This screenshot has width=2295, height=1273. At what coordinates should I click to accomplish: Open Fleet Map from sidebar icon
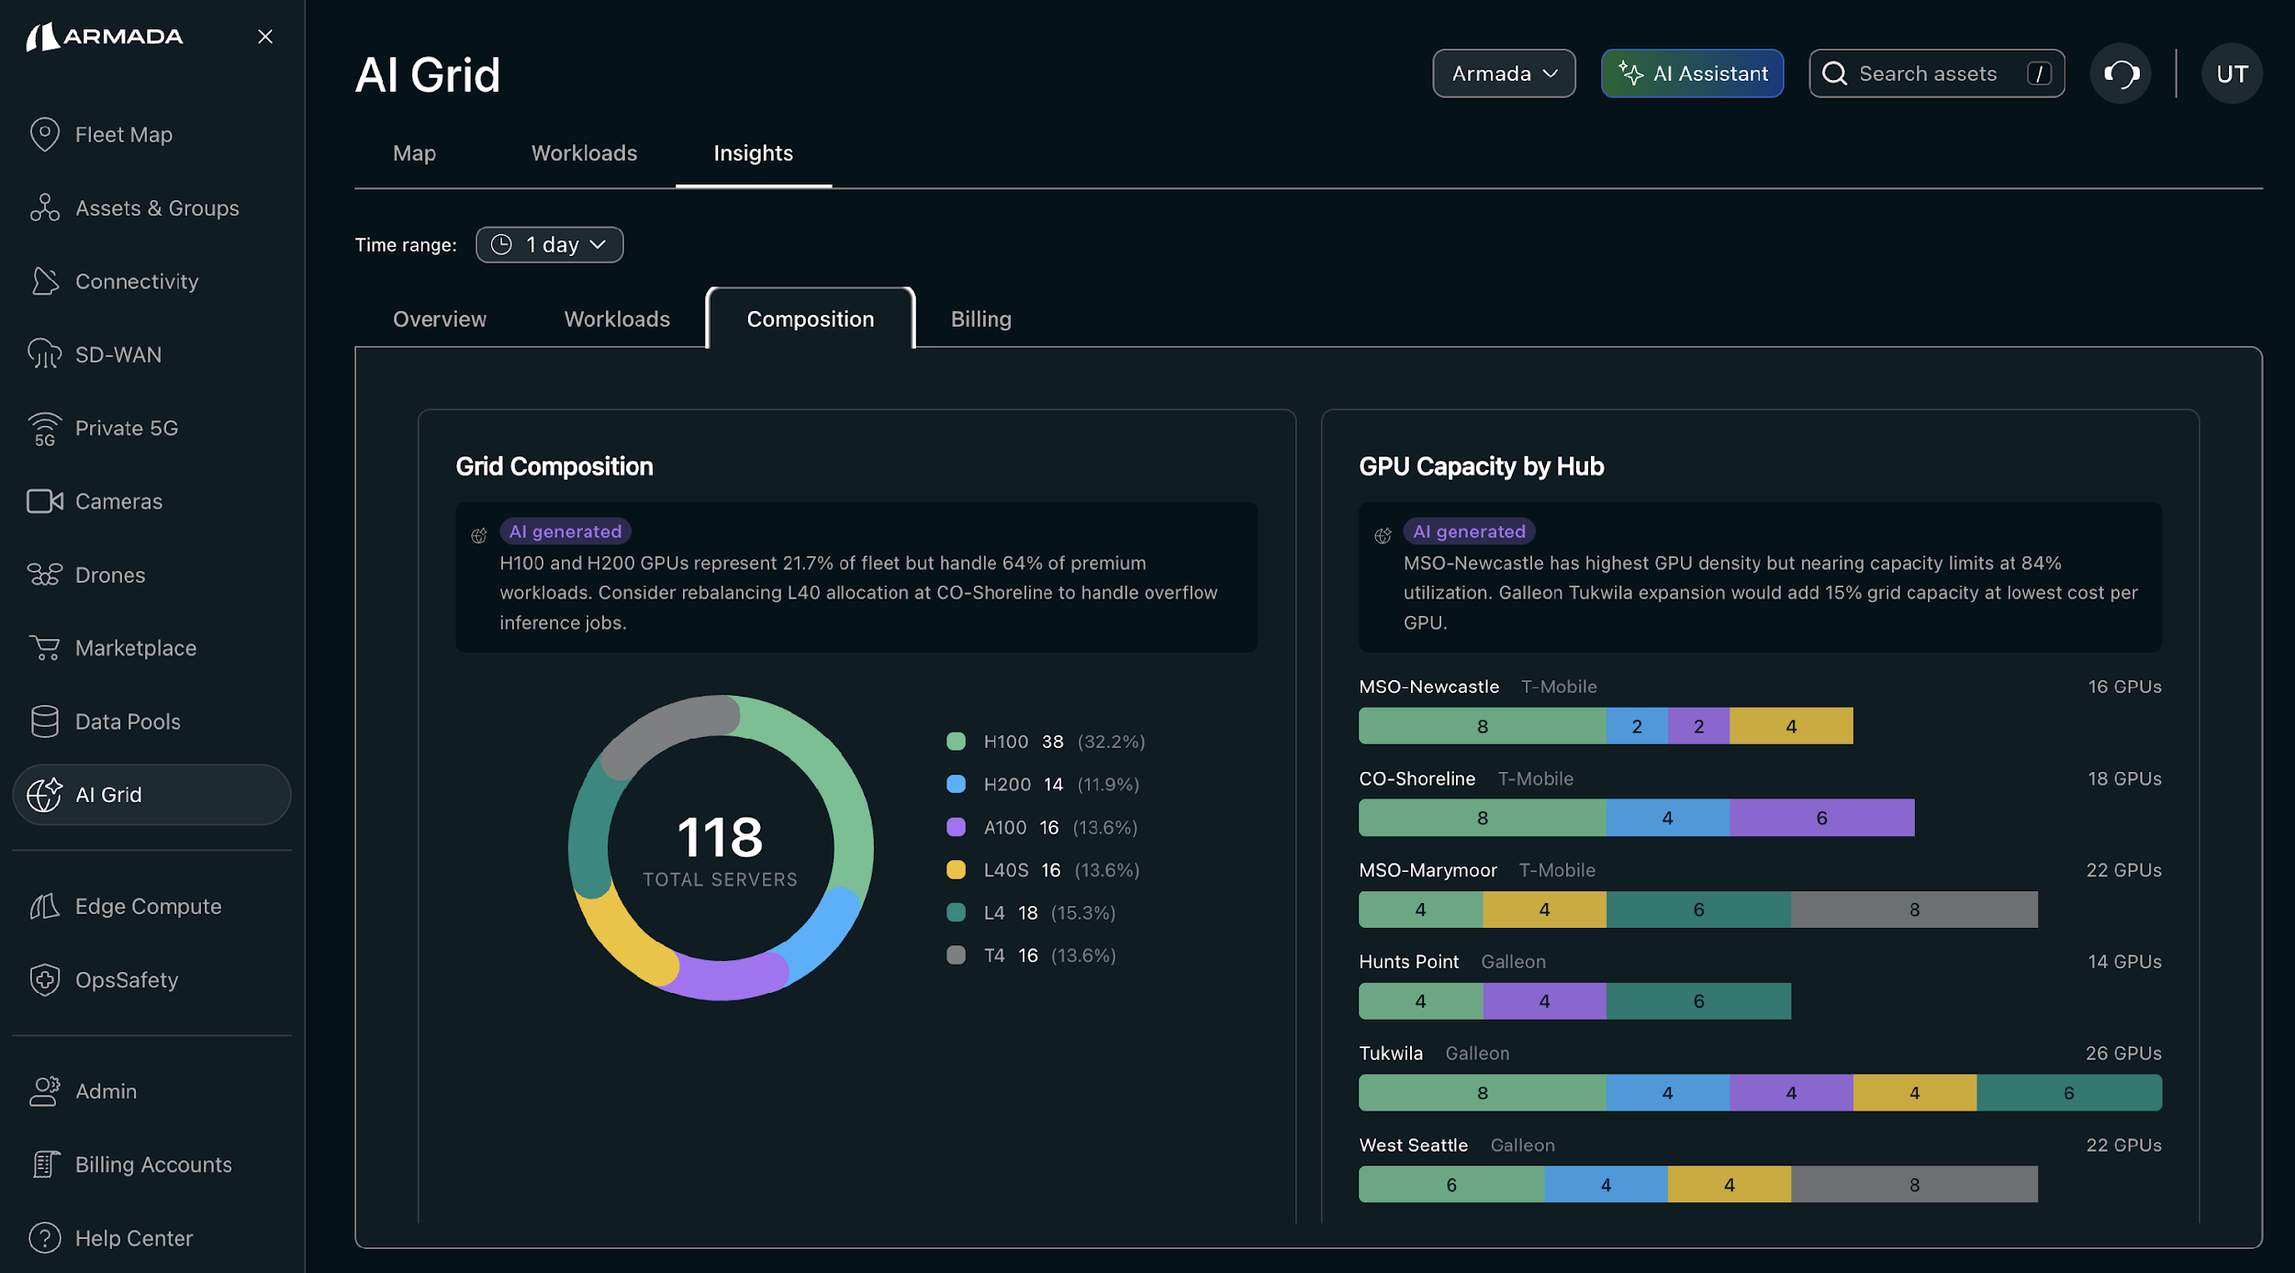(x=44, y=135)
